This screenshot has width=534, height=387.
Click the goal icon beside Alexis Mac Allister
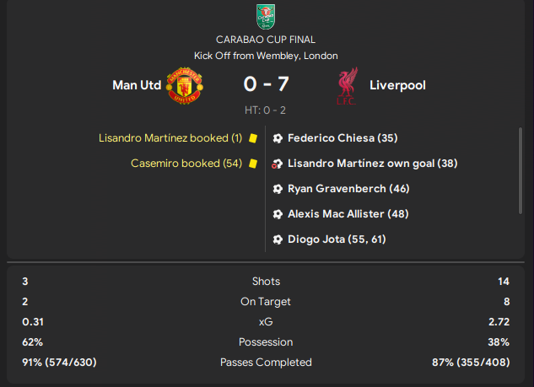tap(278, 214)
